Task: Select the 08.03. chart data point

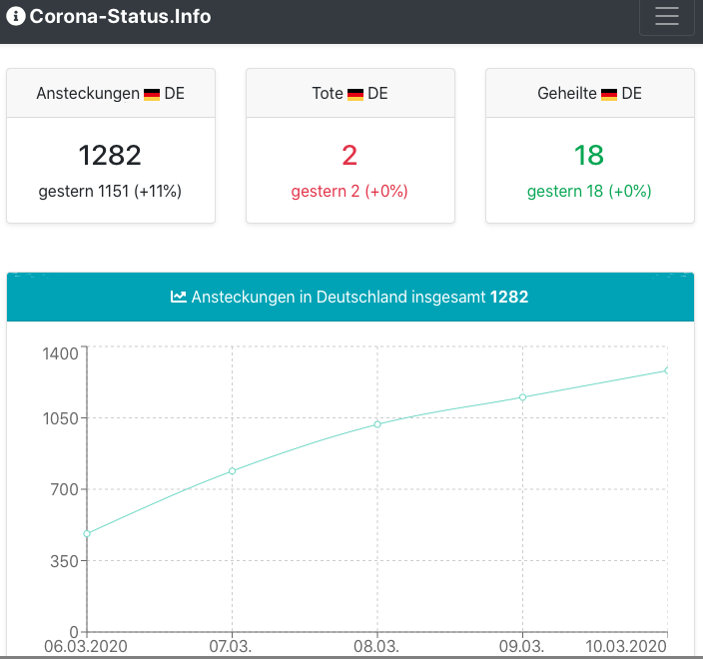Action: pos(377,424)
